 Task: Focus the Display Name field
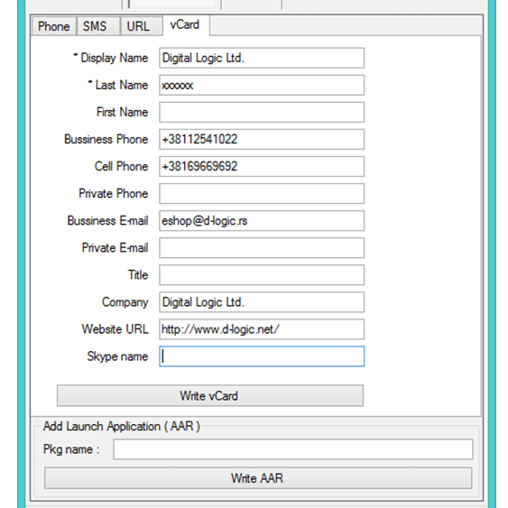[262, 58]
